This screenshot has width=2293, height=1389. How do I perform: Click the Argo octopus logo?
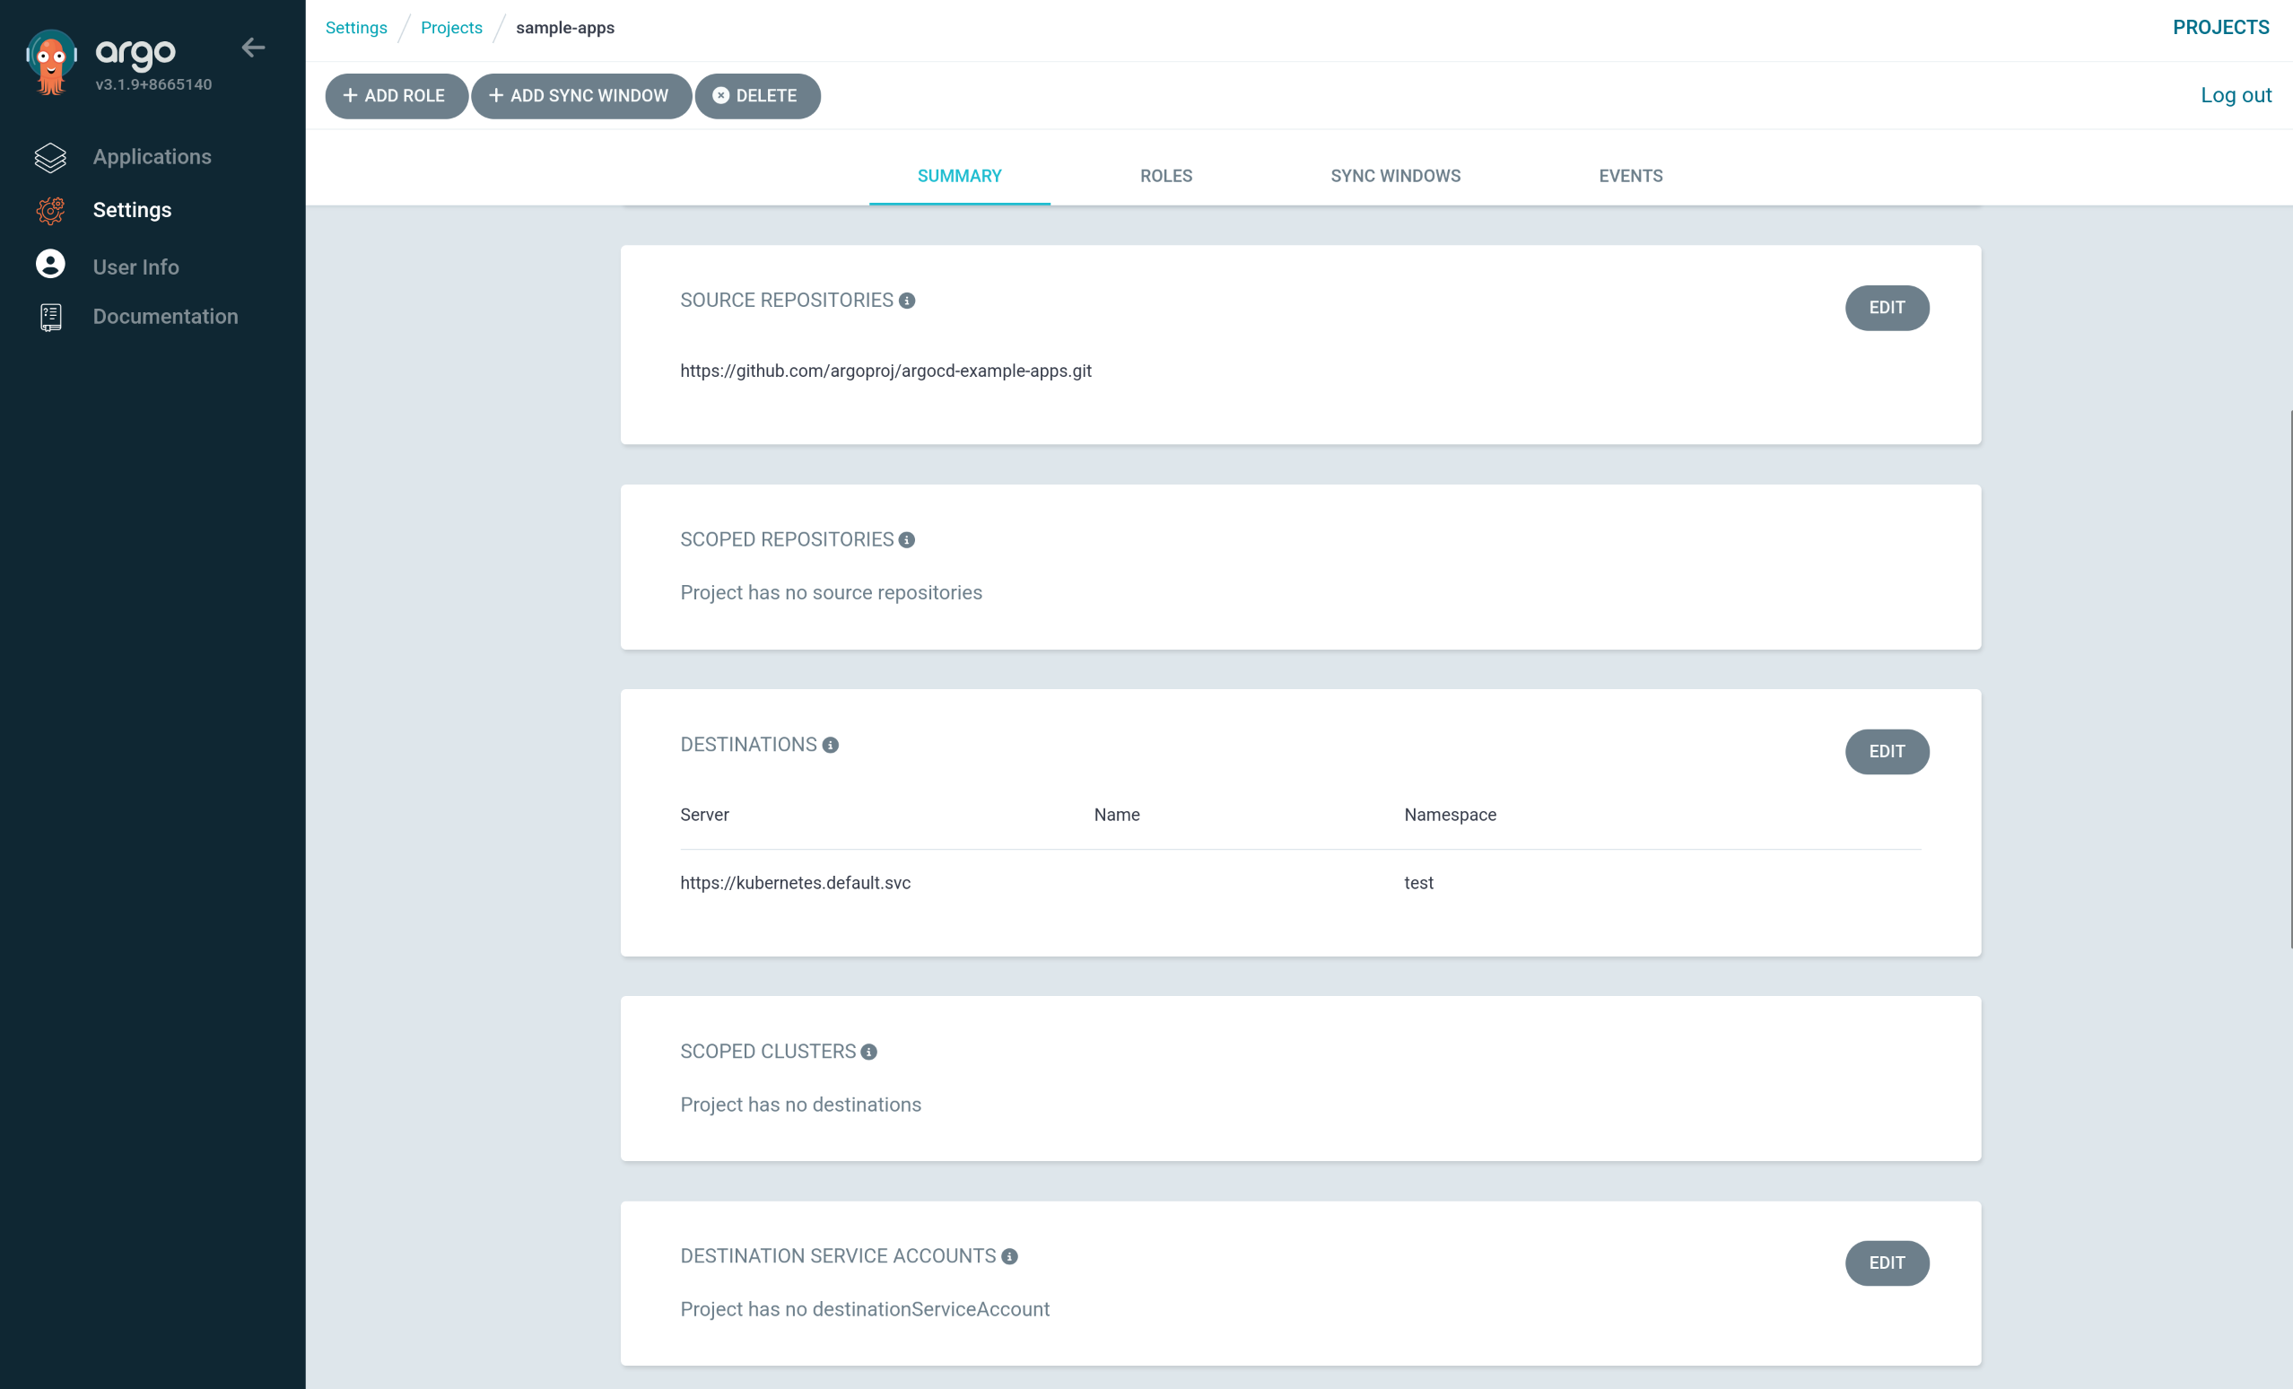click(51, 61)
